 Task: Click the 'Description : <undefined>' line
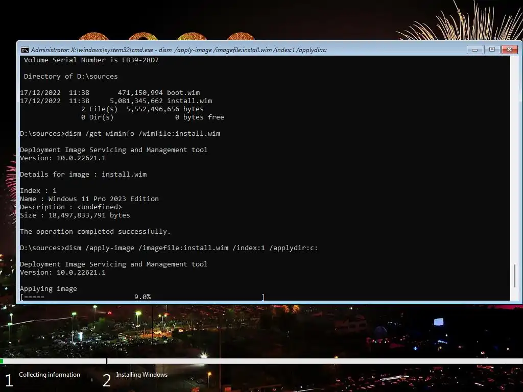70,207
